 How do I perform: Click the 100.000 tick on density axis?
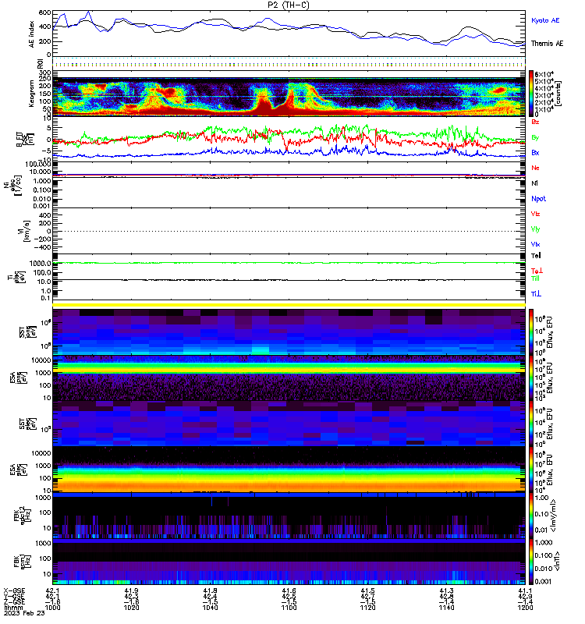click(x=37, y=165)
